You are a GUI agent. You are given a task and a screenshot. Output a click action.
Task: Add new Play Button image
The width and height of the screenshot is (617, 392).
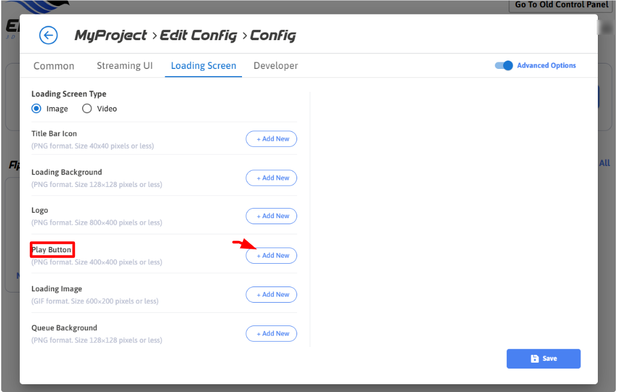(271, 256)
